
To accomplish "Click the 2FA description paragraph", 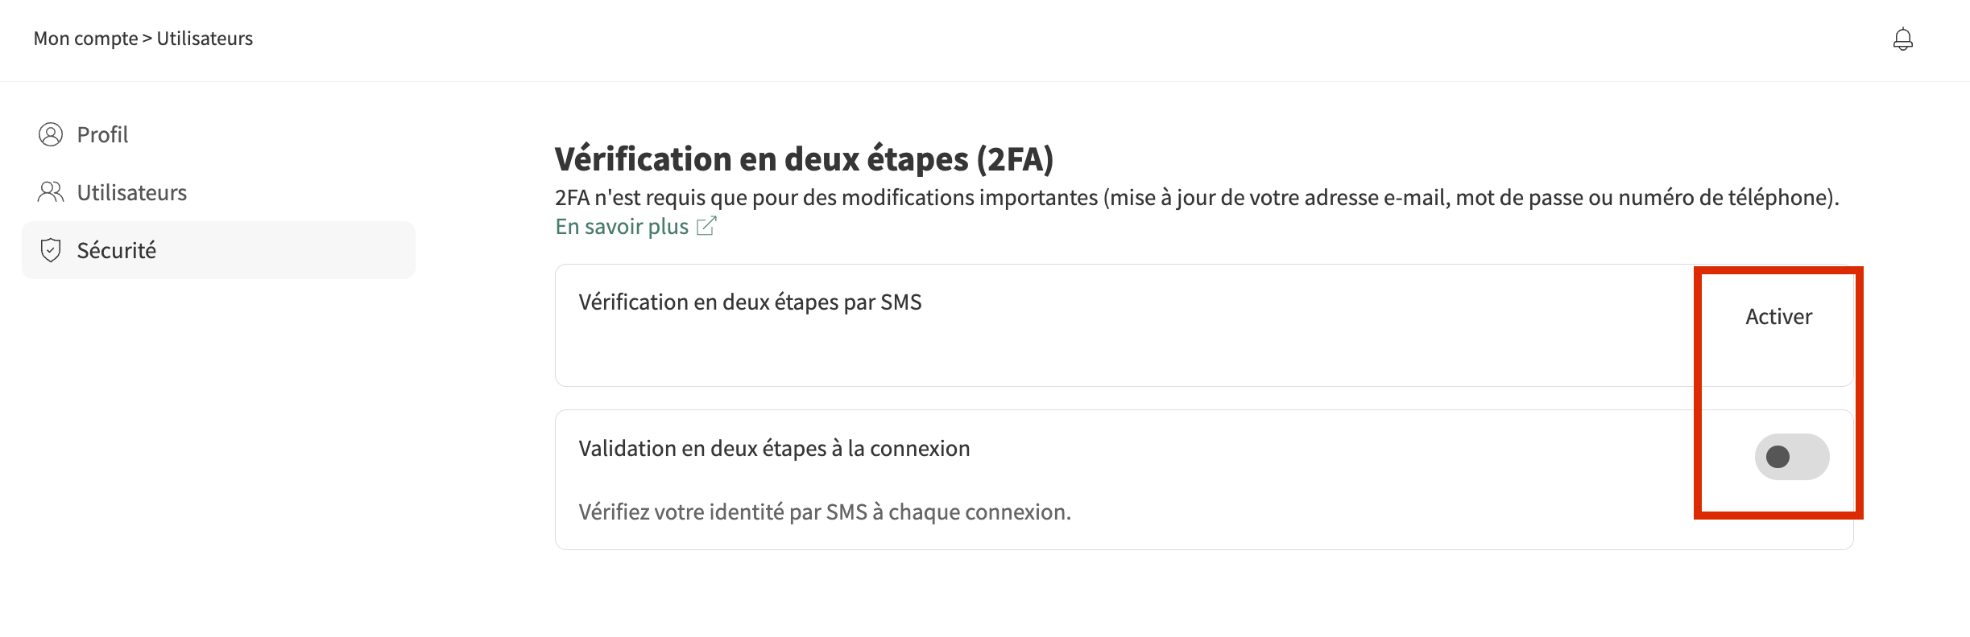I will pyautogui.click(x=1197, y=198).
